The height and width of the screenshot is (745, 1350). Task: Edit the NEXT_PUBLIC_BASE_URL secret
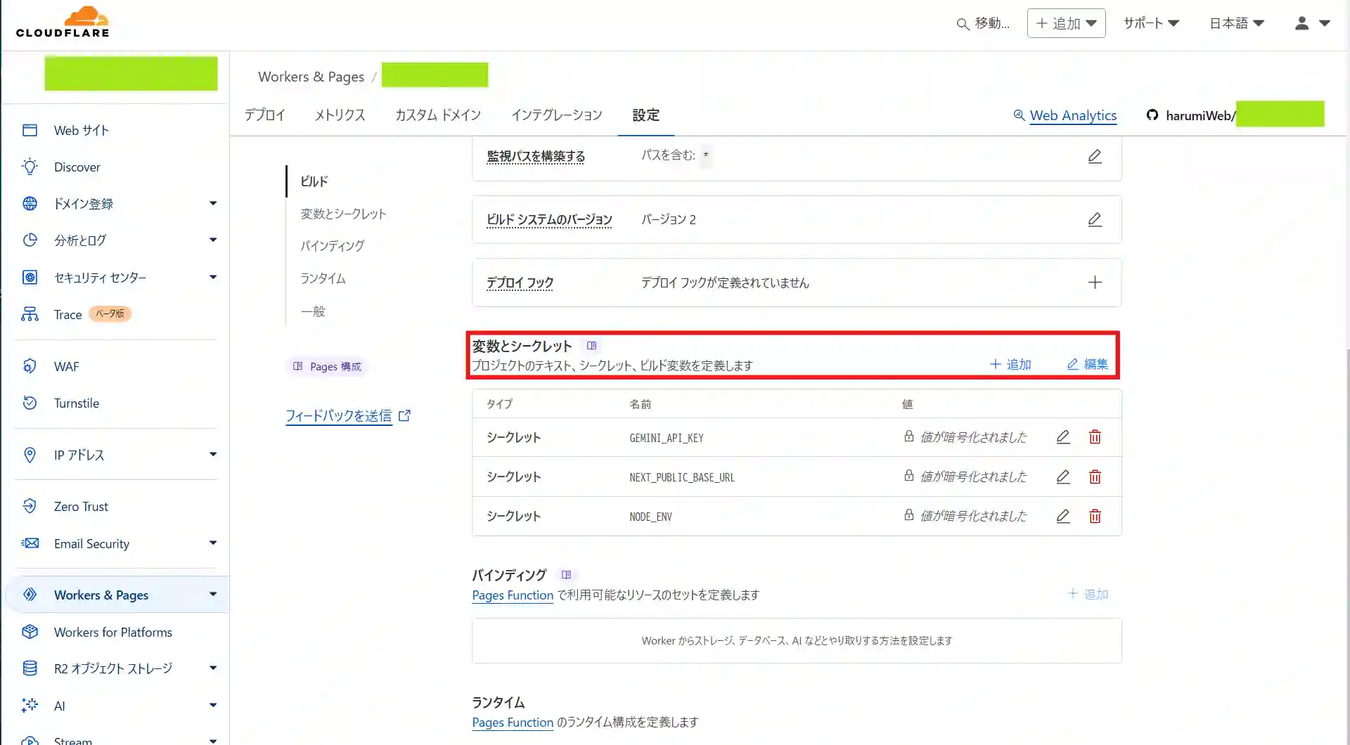coord(1063,477)
